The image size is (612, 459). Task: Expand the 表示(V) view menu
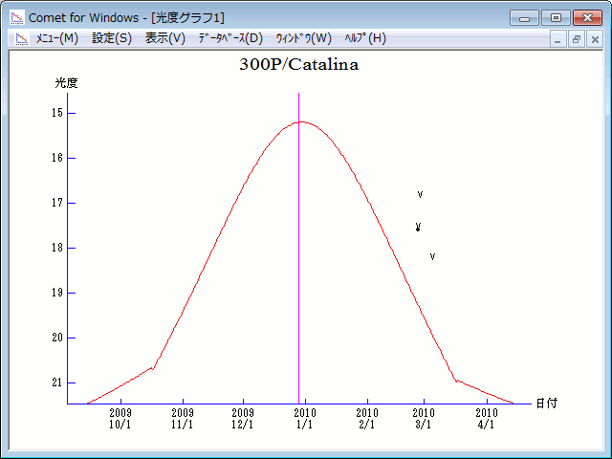[165, 38]
